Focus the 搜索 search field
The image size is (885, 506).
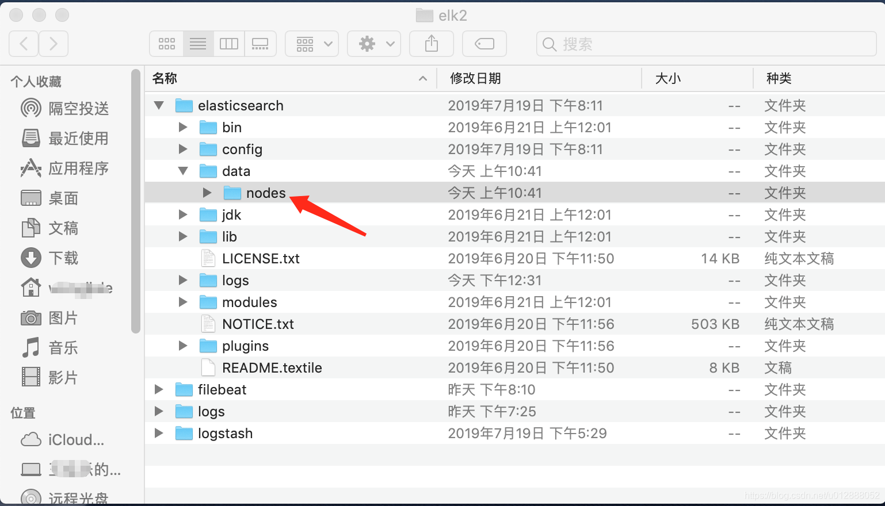707,44
